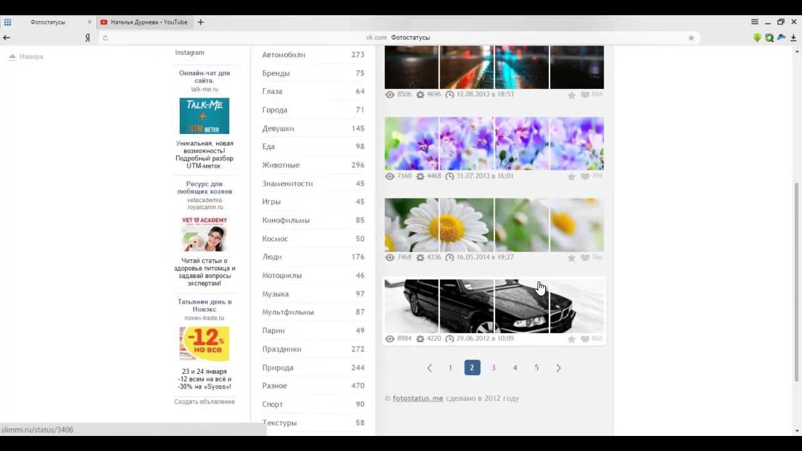Click the blue extension icon in toolbar
This screenshot has width=802, height=451.
coord(781,38)
